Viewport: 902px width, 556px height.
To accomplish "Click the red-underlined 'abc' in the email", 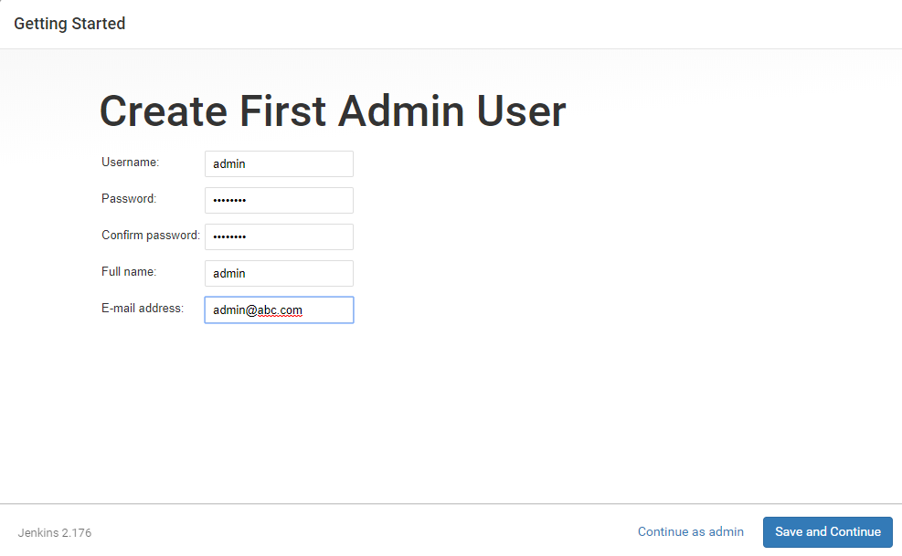I will pos(267,310).
